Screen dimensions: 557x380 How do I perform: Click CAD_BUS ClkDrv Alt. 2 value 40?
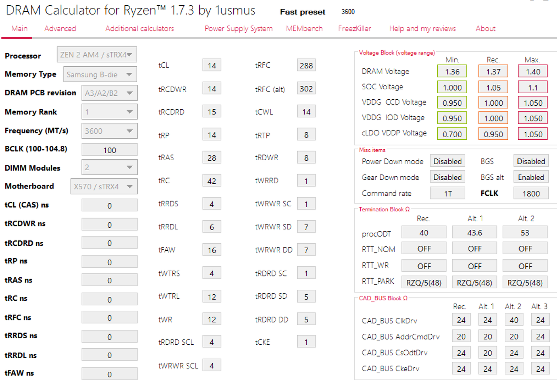coord(514,320)
